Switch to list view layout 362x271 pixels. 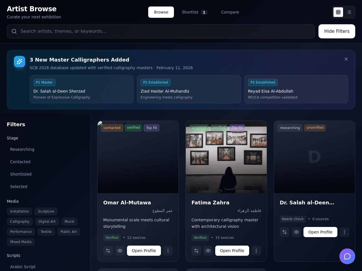pyautogui.click(x=349, y=12)
